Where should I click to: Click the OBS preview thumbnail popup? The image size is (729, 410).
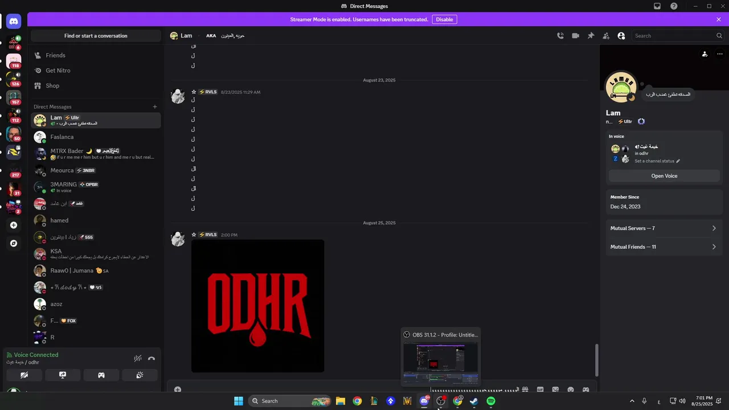coord(441,363)
